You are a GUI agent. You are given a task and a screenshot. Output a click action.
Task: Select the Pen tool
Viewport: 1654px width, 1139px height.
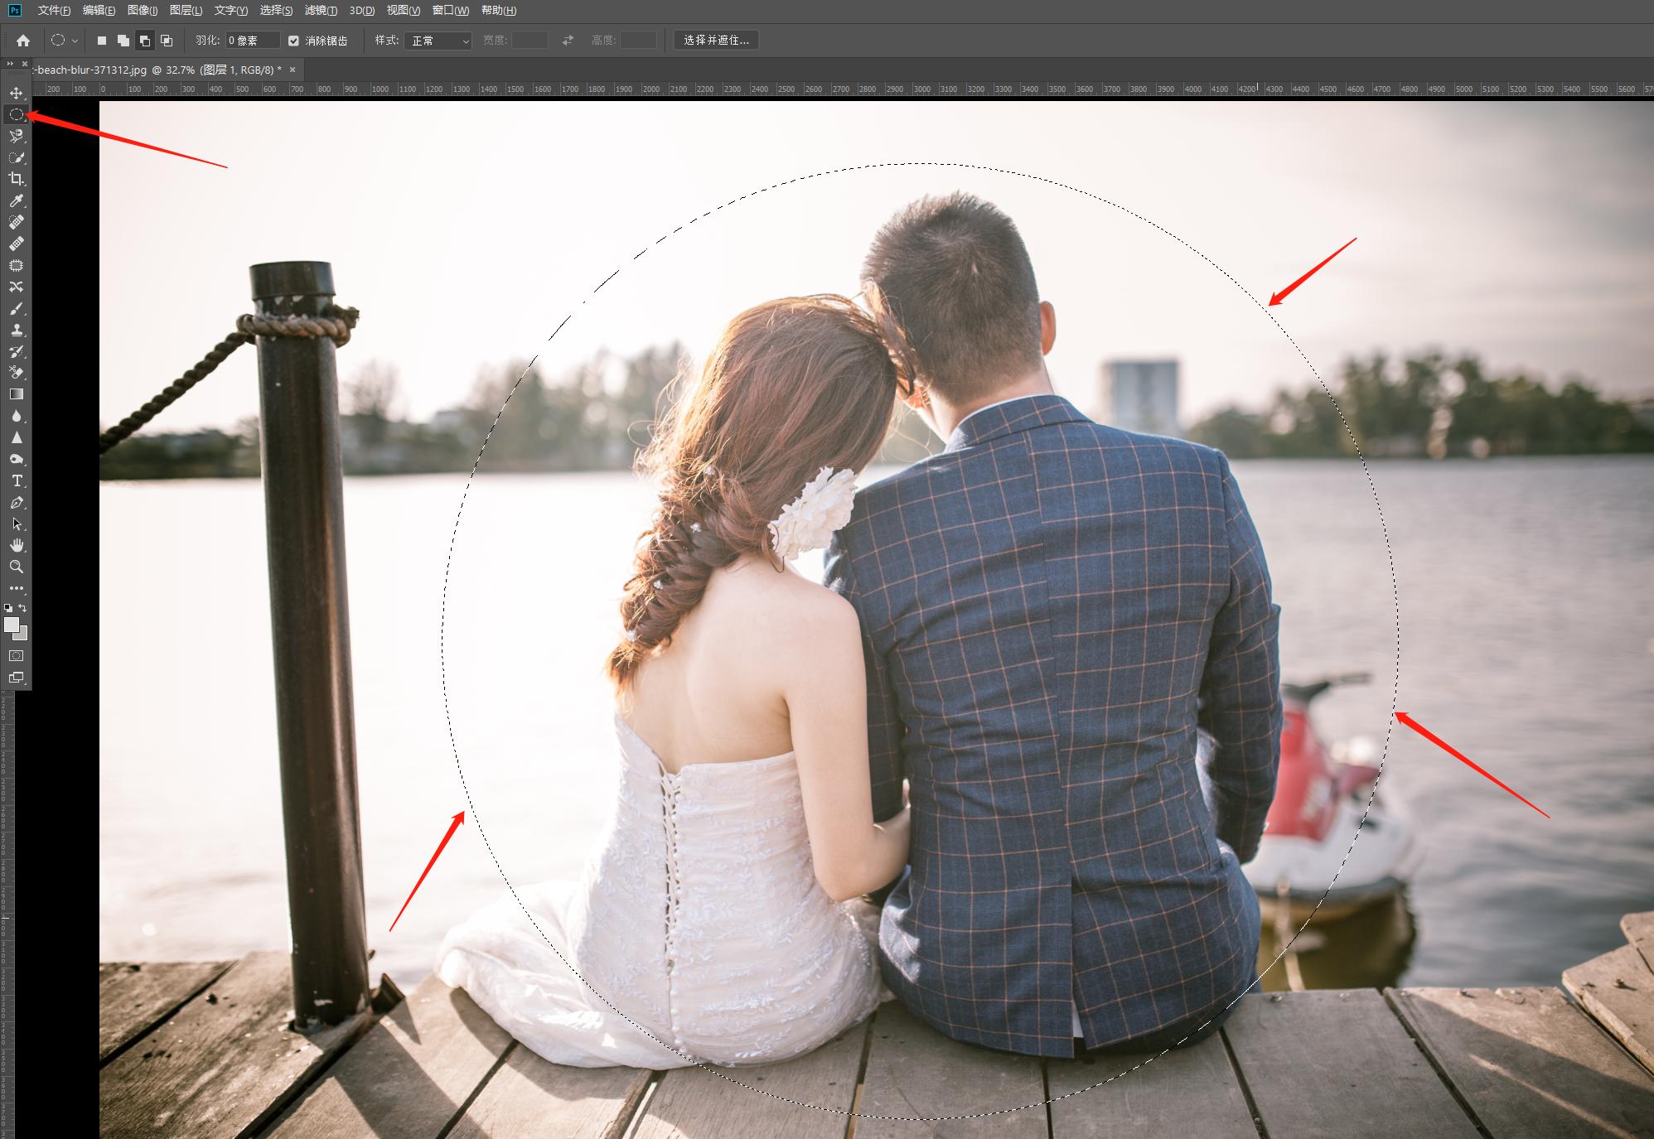[x=16, y=503]
